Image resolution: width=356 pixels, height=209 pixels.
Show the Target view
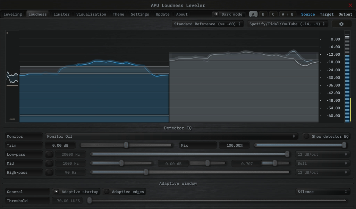(x=327, y=14)
